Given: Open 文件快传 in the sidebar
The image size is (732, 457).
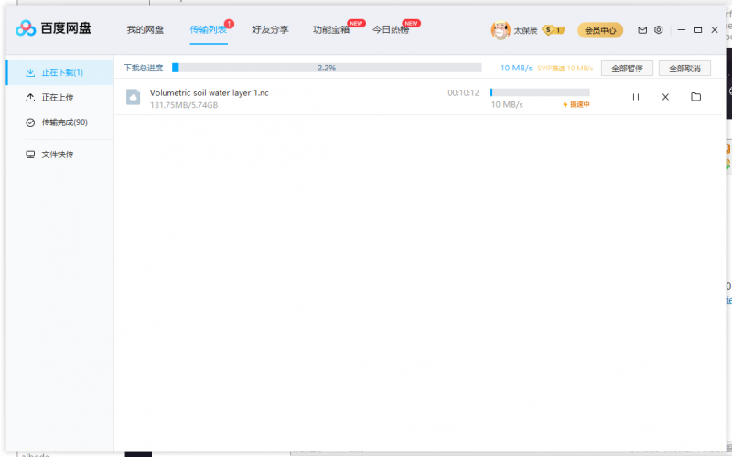Looking at the screenshot, I should (x=57, y=154).
